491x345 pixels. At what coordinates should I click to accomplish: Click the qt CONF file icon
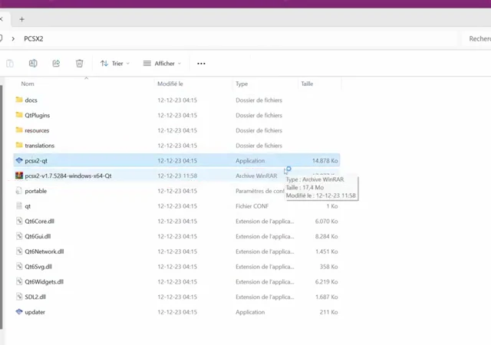click(19, 206)
